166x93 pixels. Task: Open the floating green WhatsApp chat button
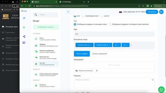tap(161, 90)
